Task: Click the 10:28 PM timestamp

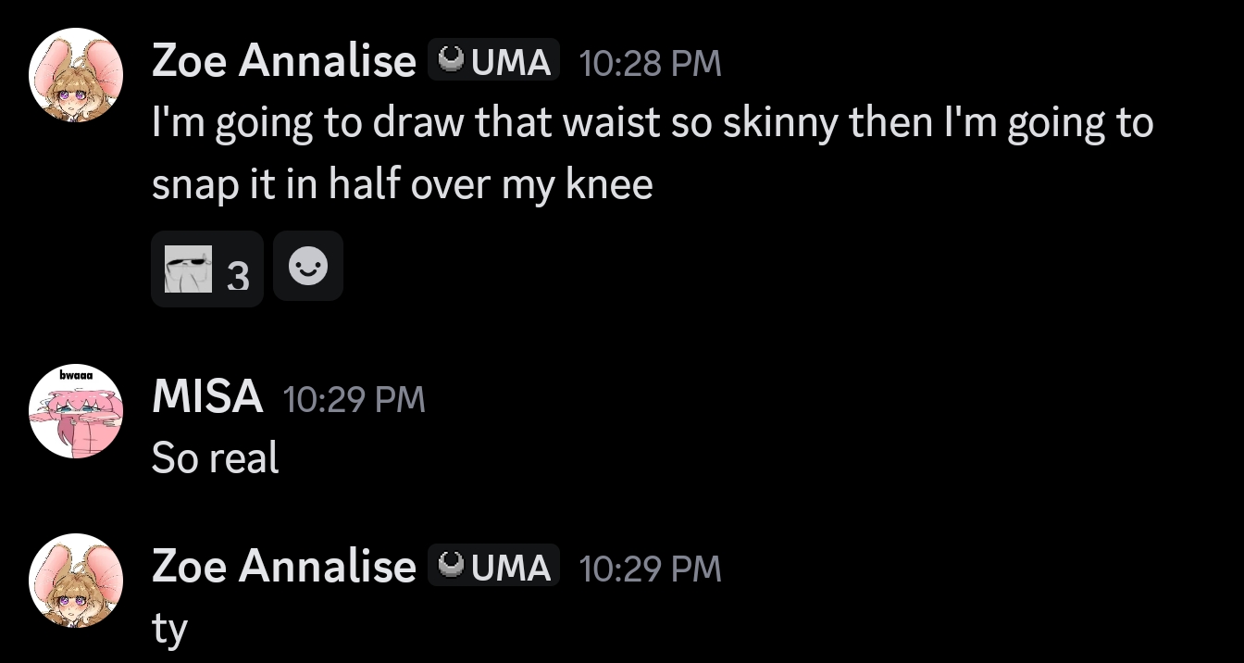Action: (x=649, y=63)
